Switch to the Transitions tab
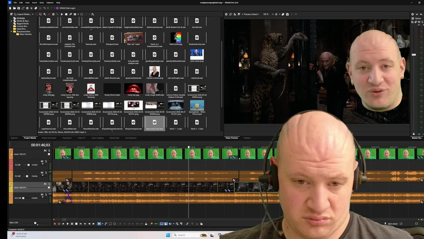The image size is (424, 239). [67, 138]
